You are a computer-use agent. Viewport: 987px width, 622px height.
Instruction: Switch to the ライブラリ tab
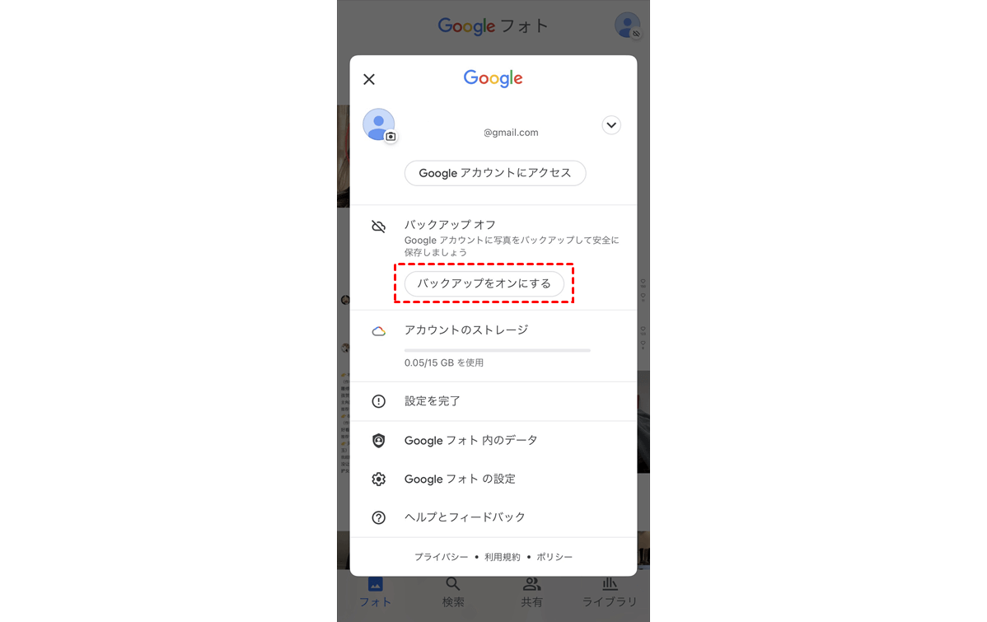610,592
